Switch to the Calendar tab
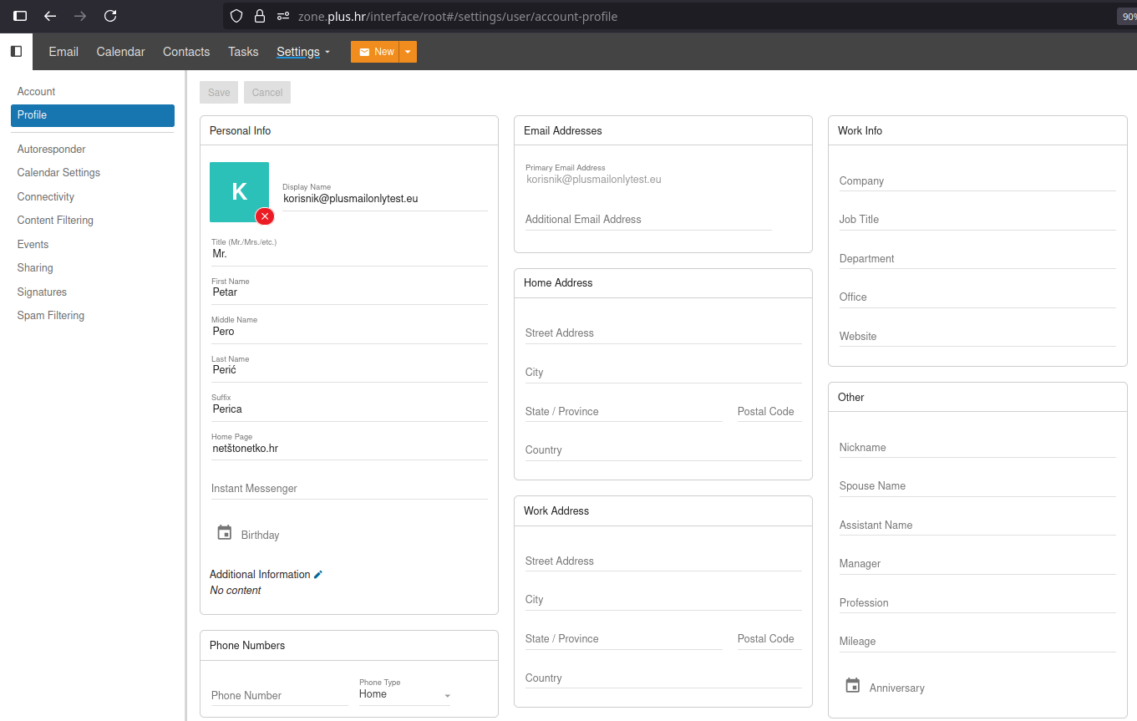Viewport: 1137px width, 721px height. (x=120, y=52)
